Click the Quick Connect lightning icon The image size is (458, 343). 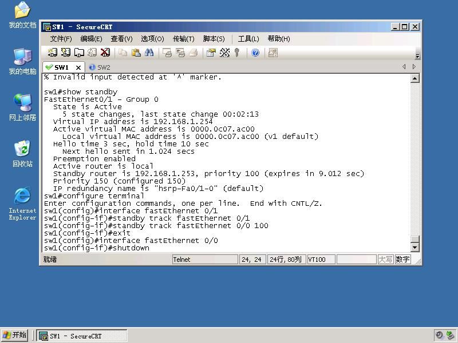(x=66, y=53)
